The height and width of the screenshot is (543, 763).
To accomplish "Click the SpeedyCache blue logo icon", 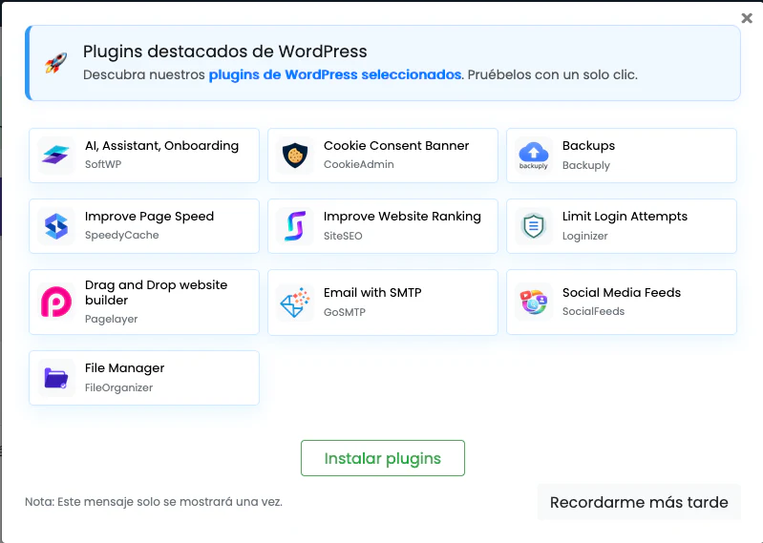I will pyautogui.click(x=56, y=226).
